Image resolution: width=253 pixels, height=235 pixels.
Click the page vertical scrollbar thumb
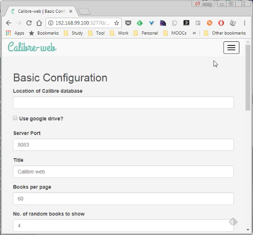click(248, 78)
